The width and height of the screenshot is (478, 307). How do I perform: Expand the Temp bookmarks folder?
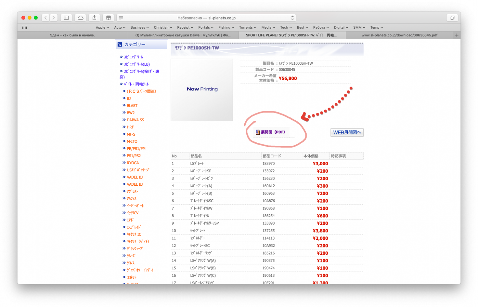[x=377, y=27]
